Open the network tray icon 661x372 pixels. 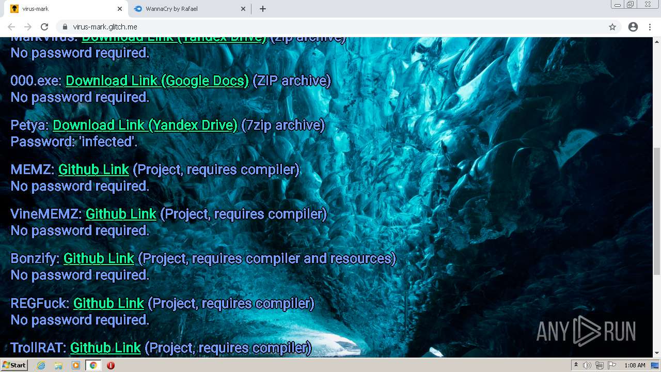[x=599, y=365]
